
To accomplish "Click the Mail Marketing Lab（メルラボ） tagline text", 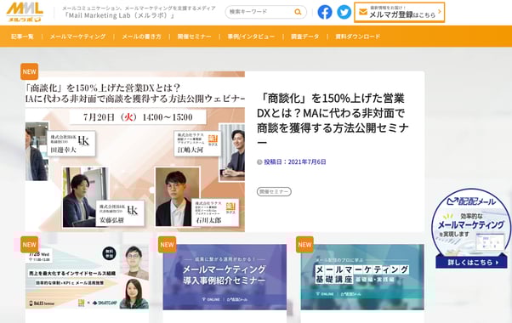I will pos(119,15).
